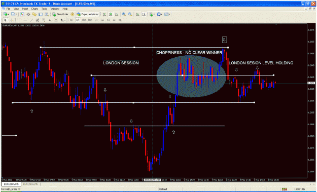317x192 pixels.
Task: Select the crosshair tool
Action: coord(12,20)
